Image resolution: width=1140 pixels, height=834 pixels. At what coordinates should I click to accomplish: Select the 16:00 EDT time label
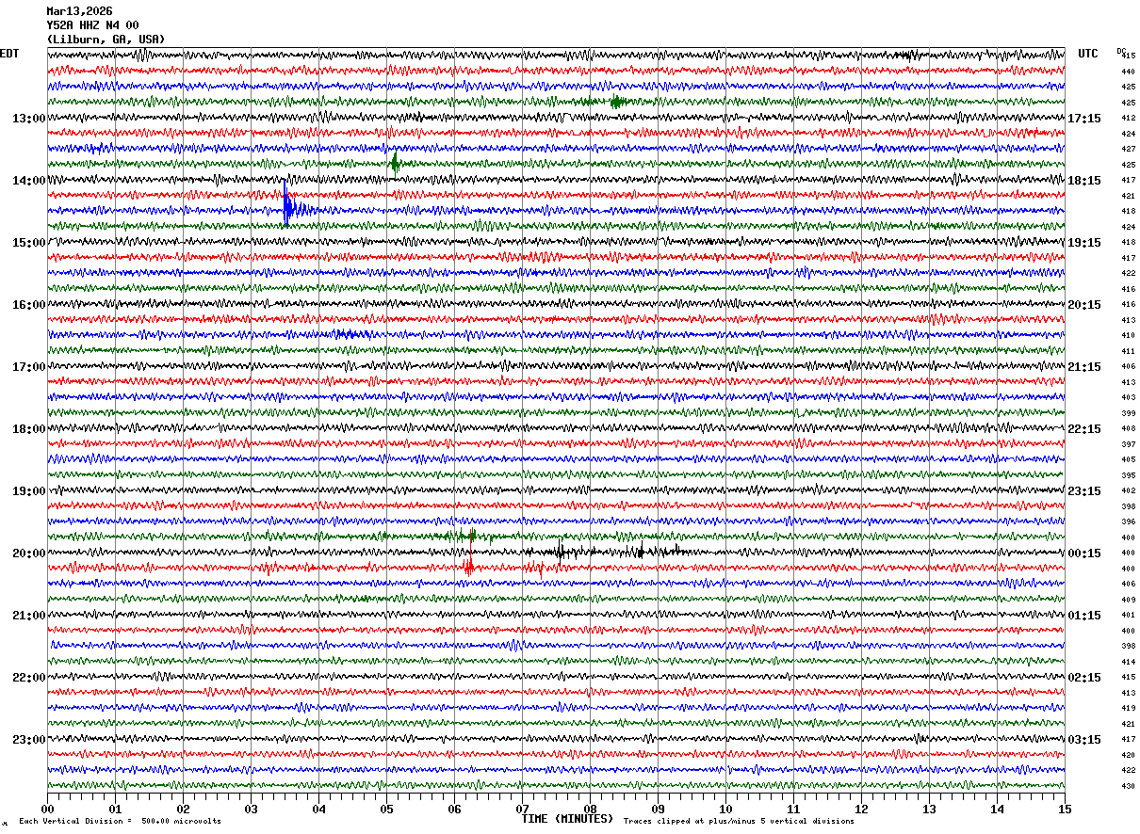point(29,305)
